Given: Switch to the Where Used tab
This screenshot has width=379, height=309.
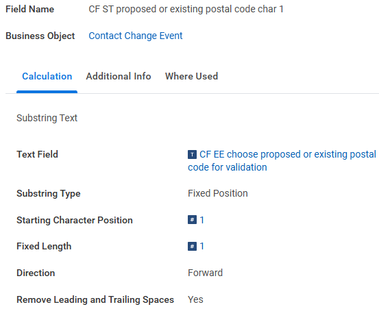Looking at the screenshot, I should click(191, 76).
